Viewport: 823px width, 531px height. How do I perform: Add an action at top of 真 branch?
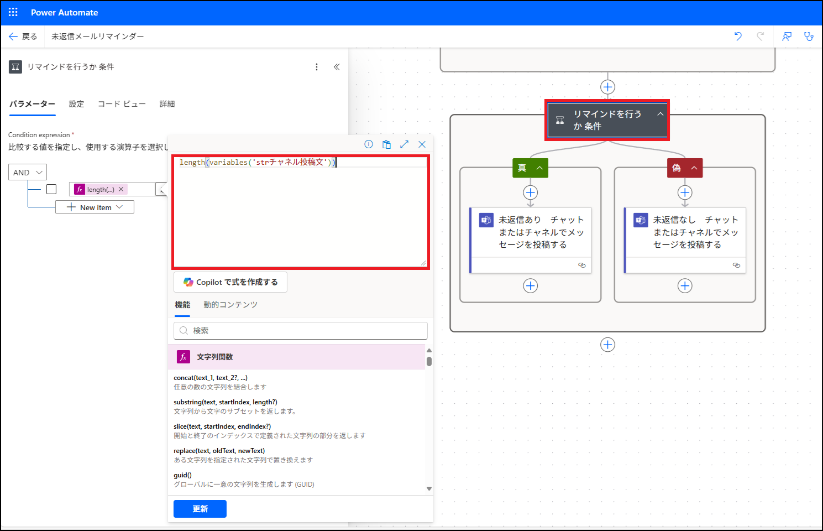[x=531, y=192]
